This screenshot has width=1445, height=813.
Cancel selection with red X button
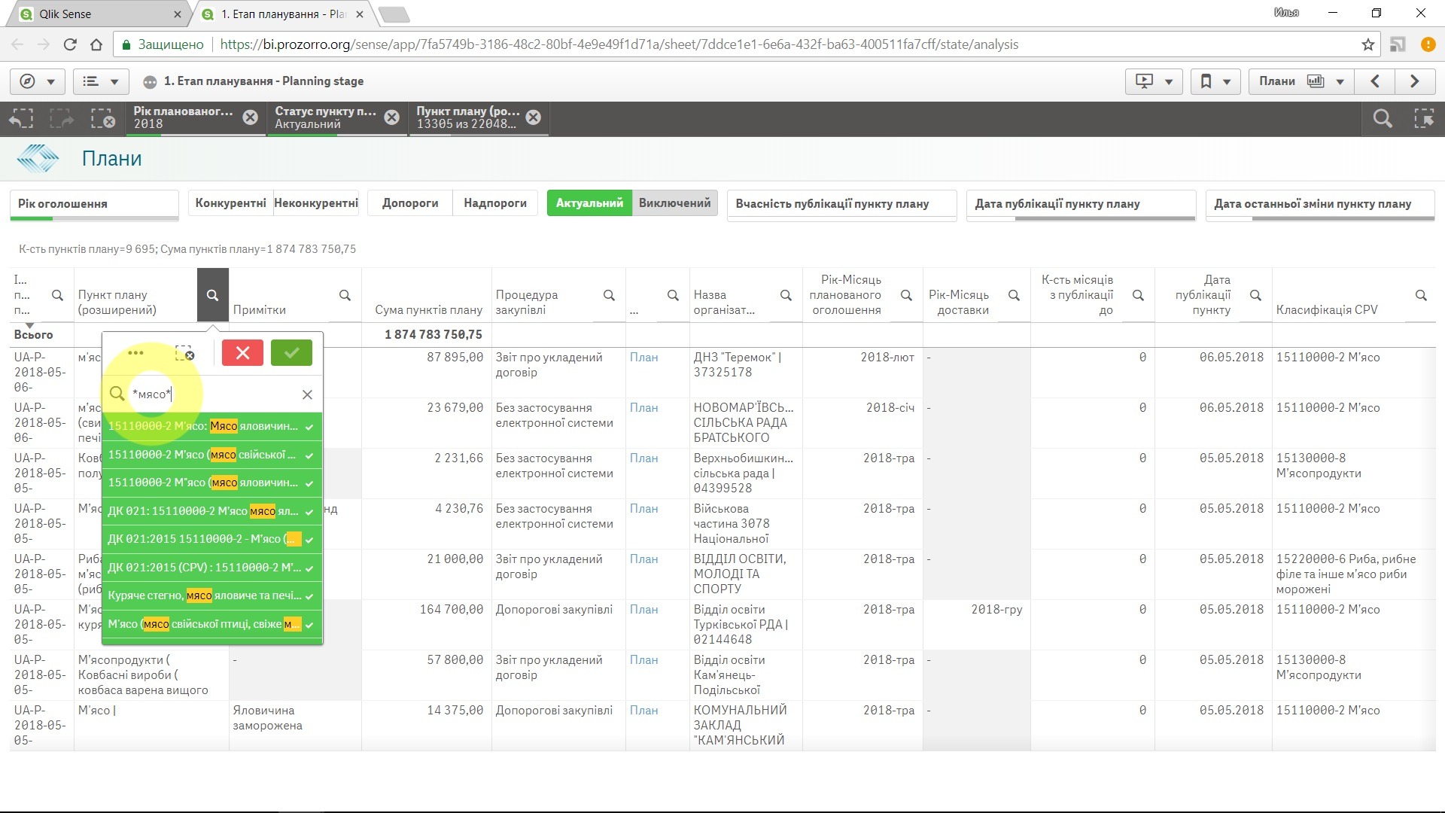tap(242, 352)
